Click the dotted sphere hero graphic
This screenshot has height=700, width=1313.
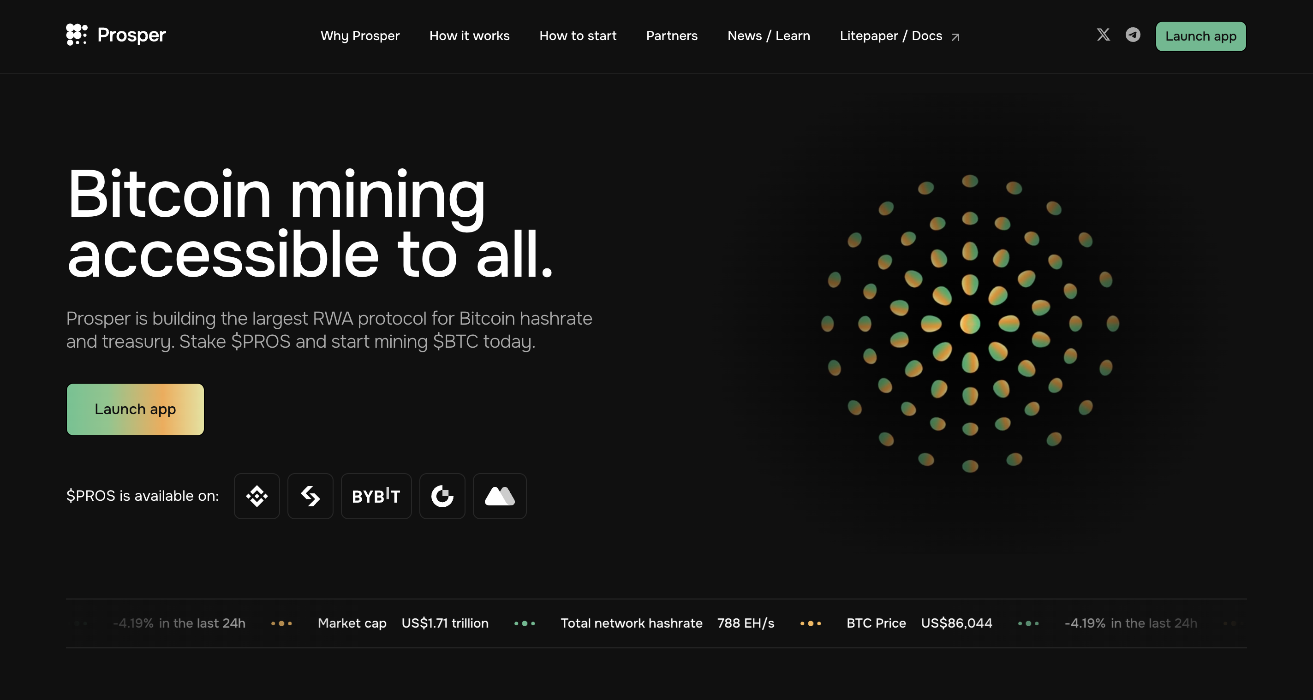969,324
